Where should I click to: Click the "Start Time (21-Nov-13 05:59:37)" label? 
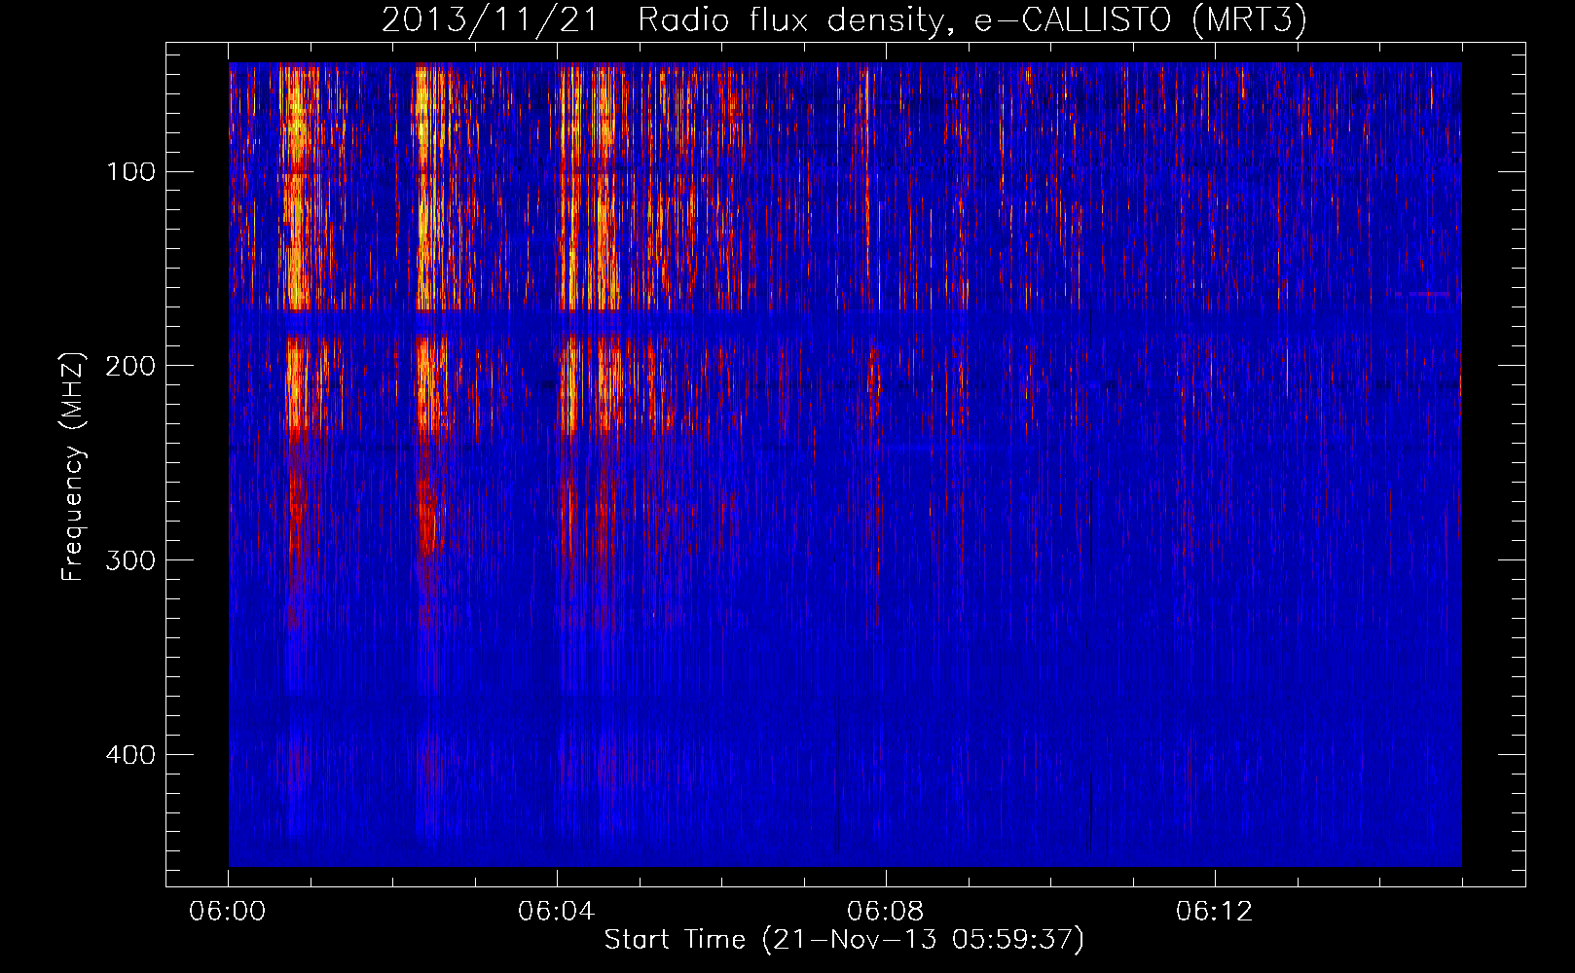click(844, 940)
